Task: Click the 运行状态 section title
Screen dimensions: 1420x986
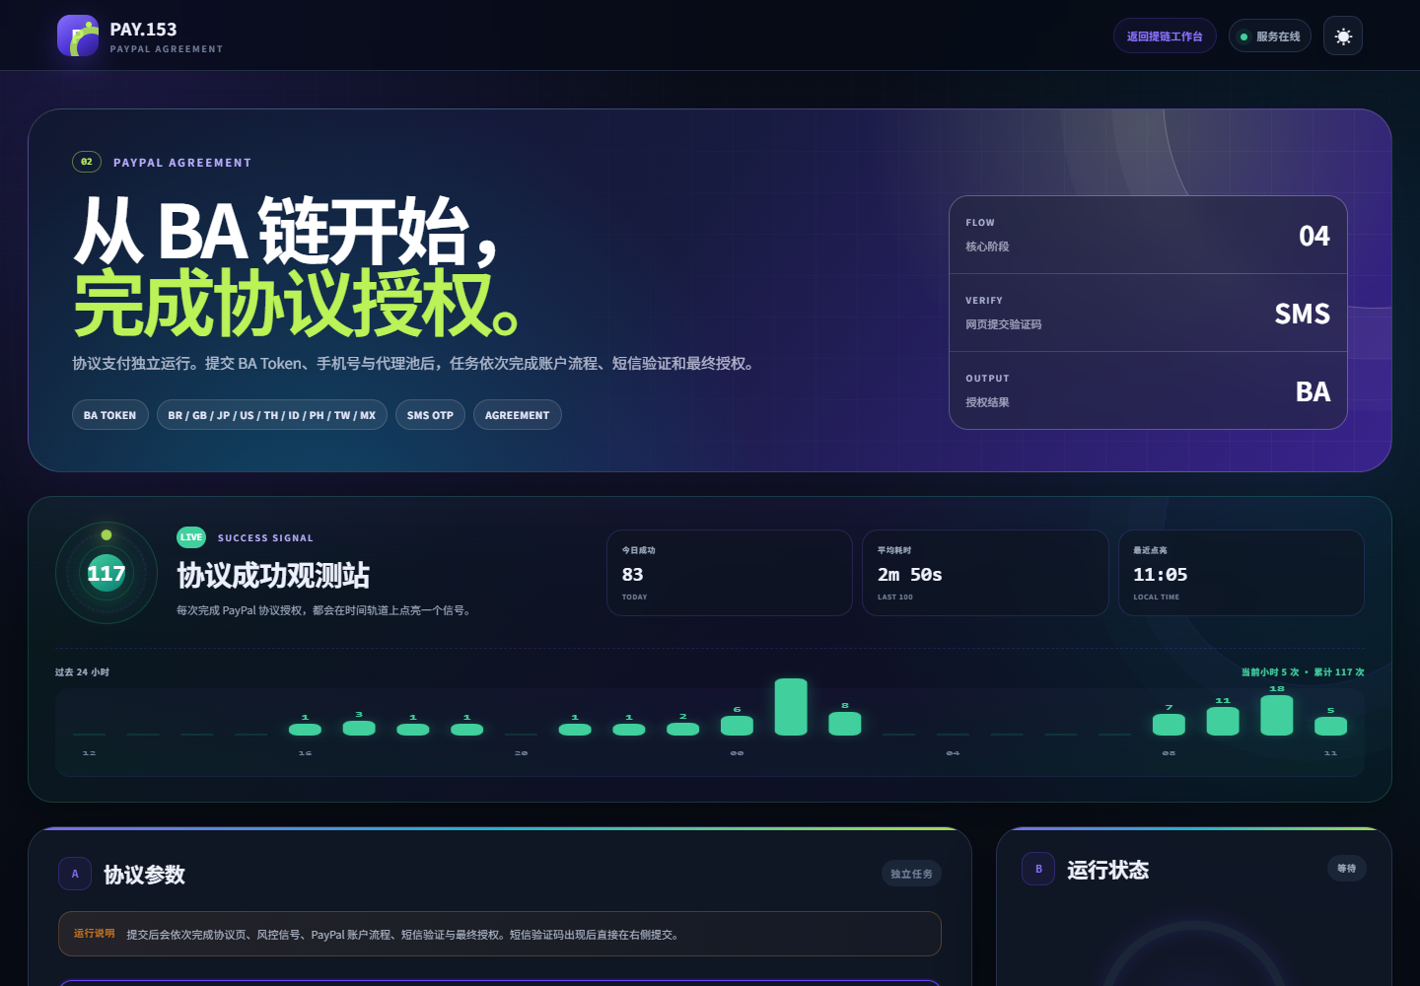Action: [1108, 870]
